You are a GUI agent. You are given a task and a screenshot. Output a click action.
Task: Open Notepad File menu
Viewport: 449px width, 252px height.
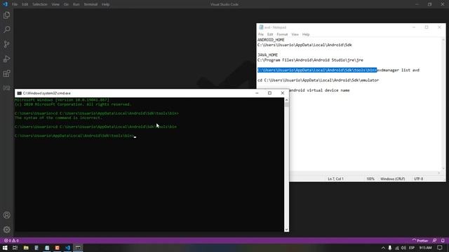(261, 34)
